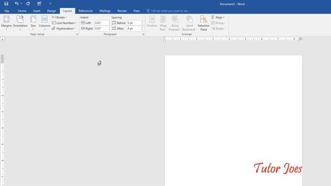Expand the Line Numbers dropdown
The image size is (331, 186).
(64, 23)
